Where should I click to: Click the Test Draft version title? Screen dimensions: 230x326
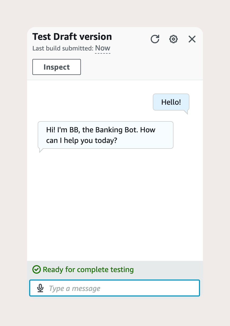click(72, 36)
